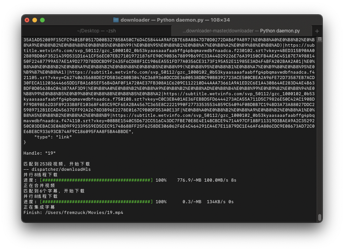Click the subtitle URL ending f474110.srt
The height and width of the screenshot is (251, 344).
(169, 118)
